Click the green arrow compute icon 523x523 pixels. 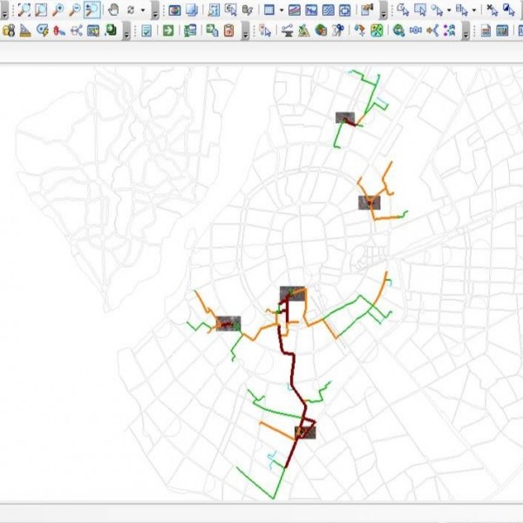(x=167, y=31)
